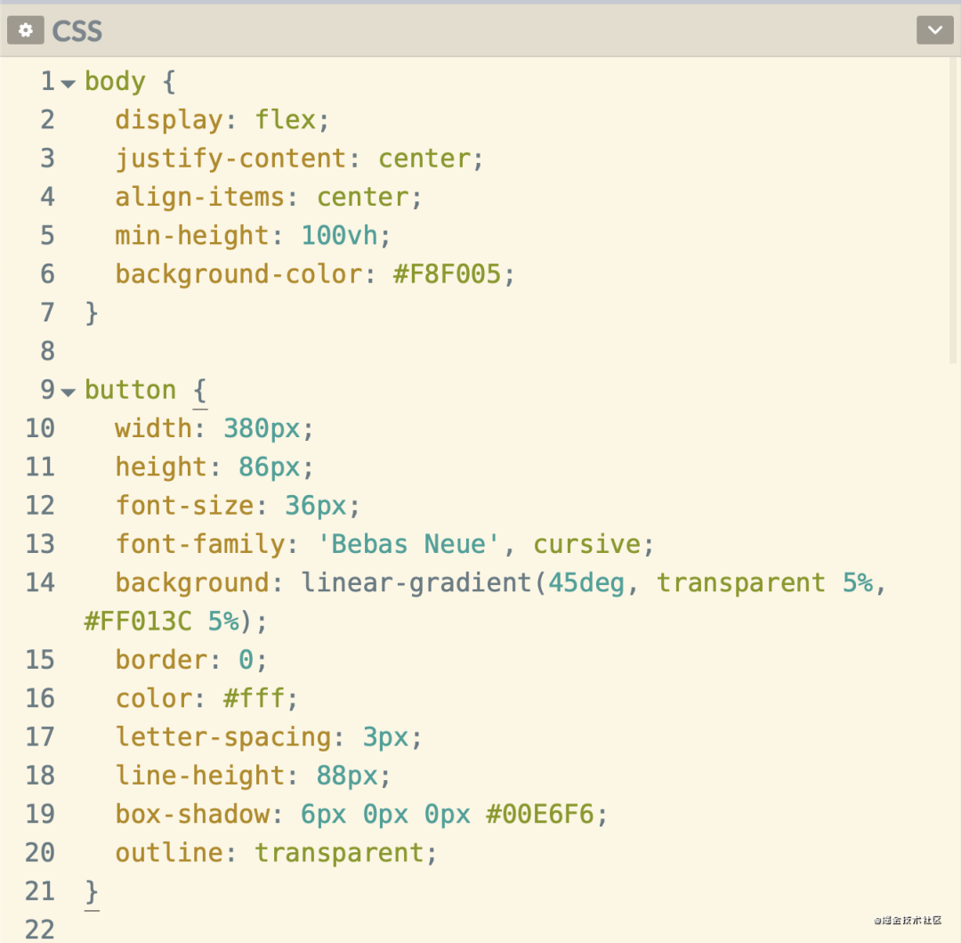This screenshot has height=943, width=961.
Task: Click the editor's vertical scrollbar
Action: 953,214
